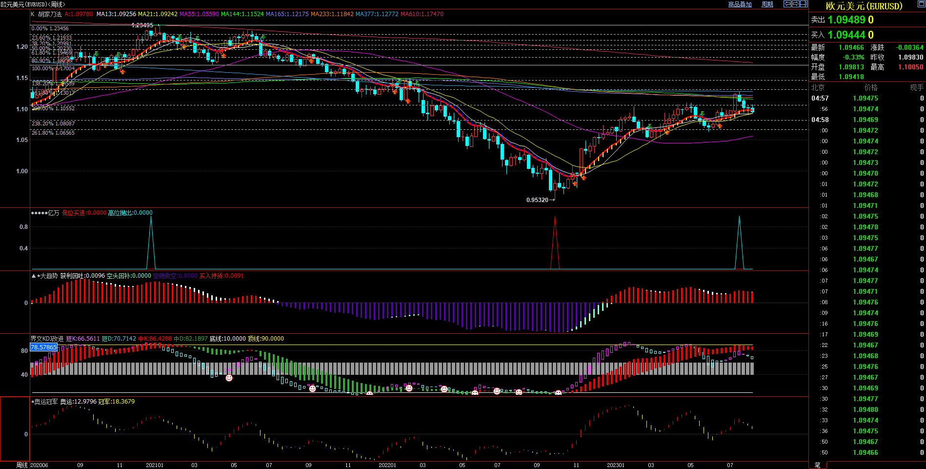This screenshot has height=469, width=926.
Task: Select the 奥运冠军 indicator title
Action: (x=46, y=402)
